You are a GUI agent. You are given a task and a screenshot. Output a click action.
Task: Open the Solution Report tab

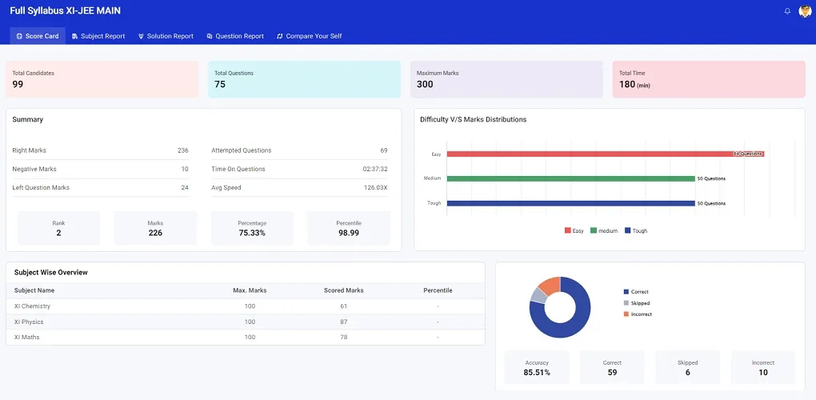[x=170, y=36]
